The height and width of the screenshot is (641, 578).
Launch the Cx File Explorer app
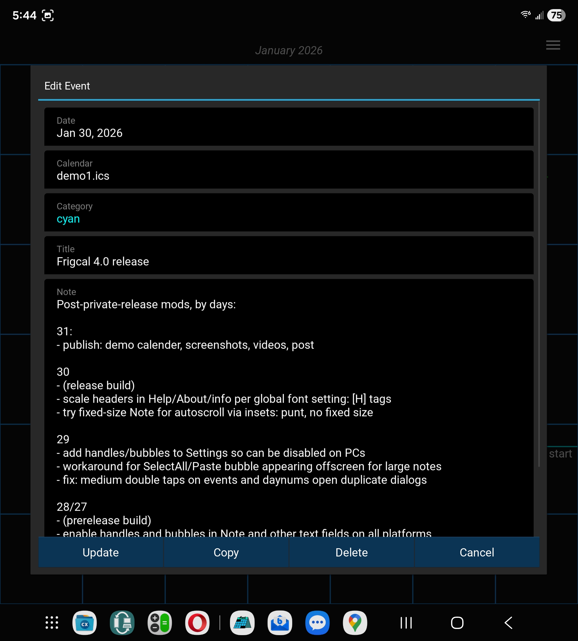click(x=85, y=623)
